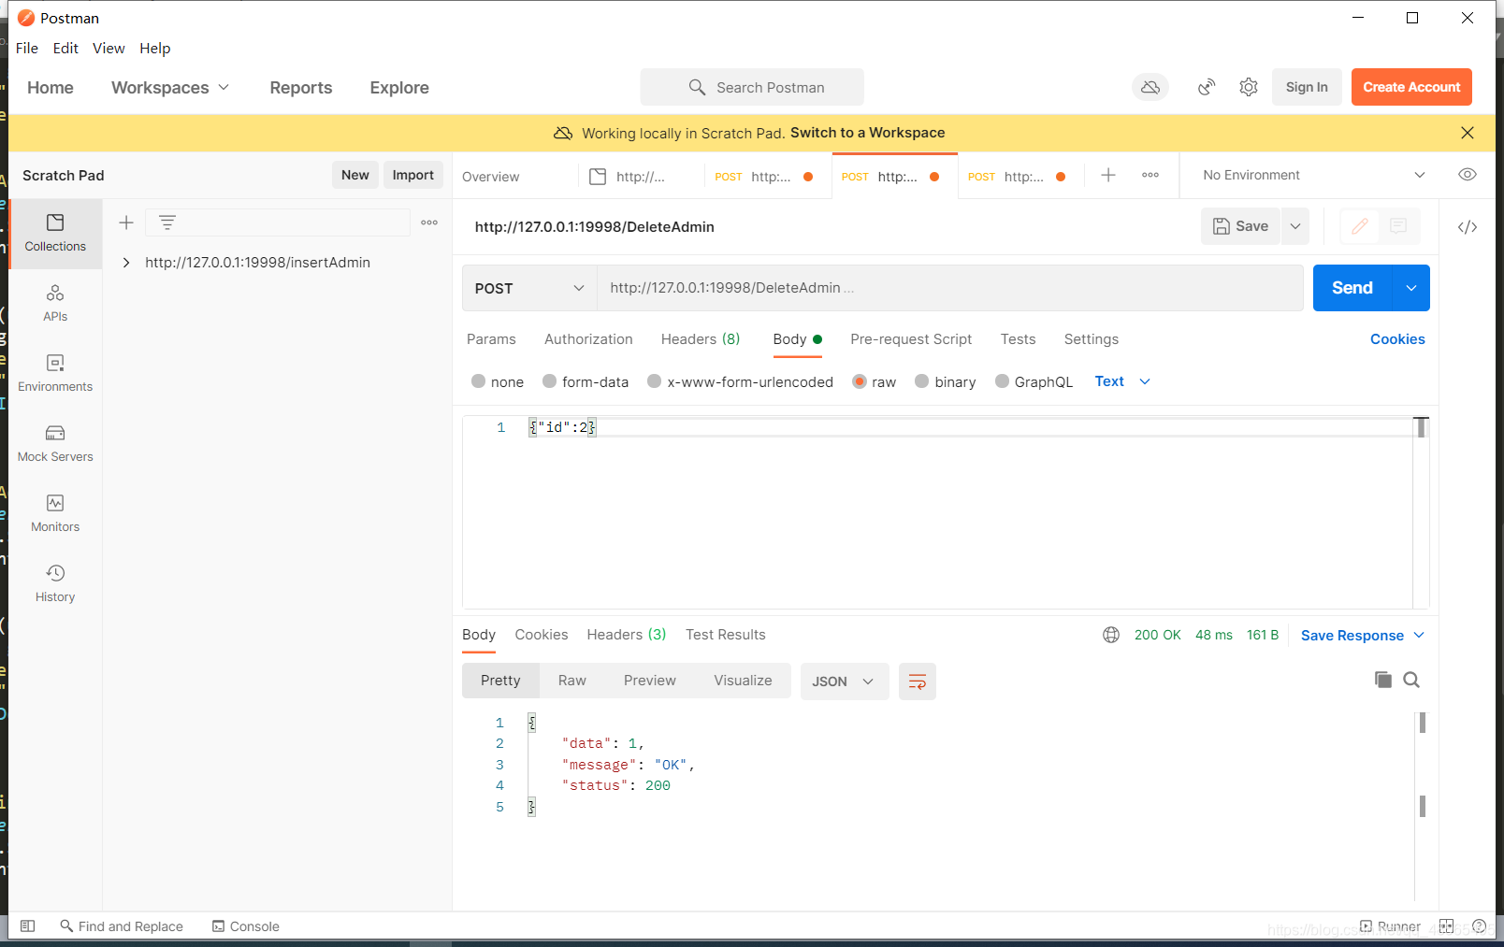Click the Search Postman field

coord(752,87)
